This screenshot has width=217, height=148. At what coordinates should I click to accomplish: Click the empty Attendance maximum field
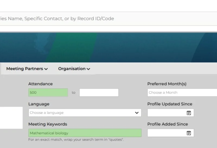tap(99, 92)
